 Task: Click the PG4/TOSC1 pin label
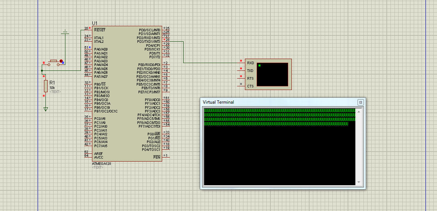[x=151, y=150]
